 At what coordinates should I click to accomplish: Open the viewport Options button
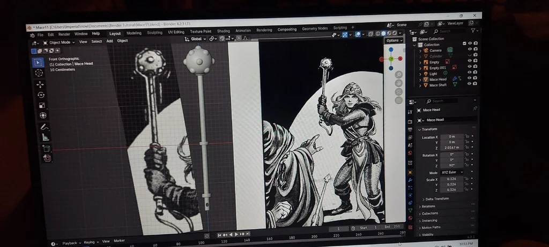[x=394, y=41]
